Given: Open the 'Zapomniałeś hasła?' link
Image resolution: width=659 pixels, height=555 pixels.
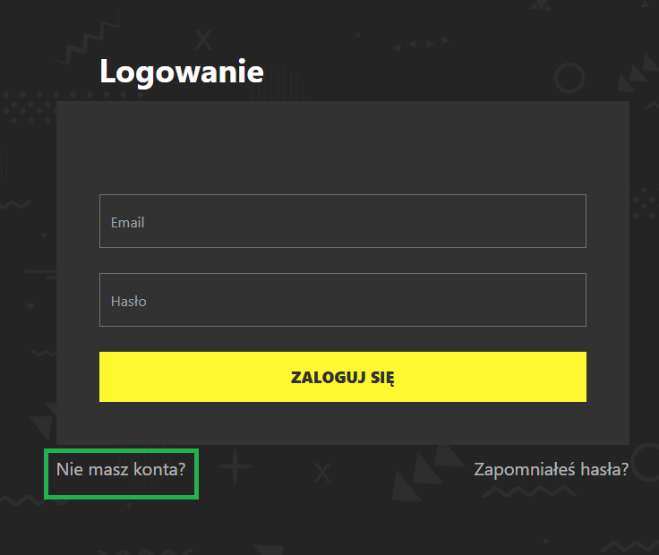Looking at the screenshot, I should [551, 469].
